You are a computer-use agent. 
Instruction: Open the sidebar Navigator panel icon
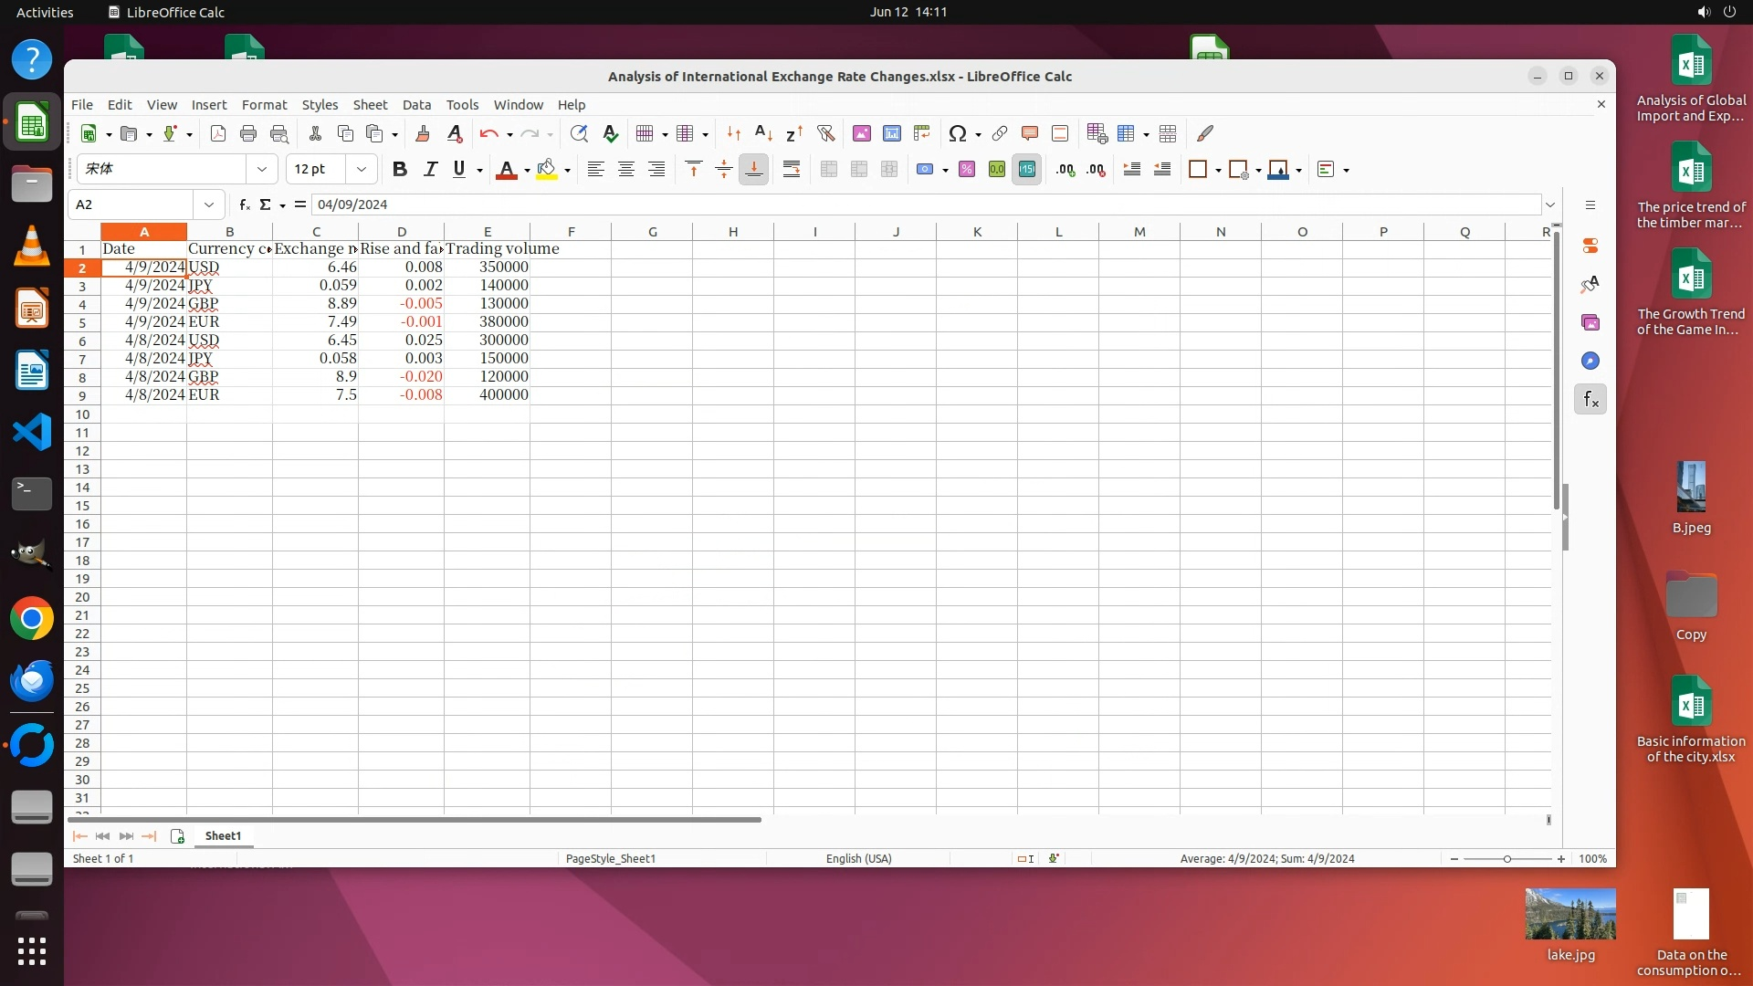coord(1590,361)
